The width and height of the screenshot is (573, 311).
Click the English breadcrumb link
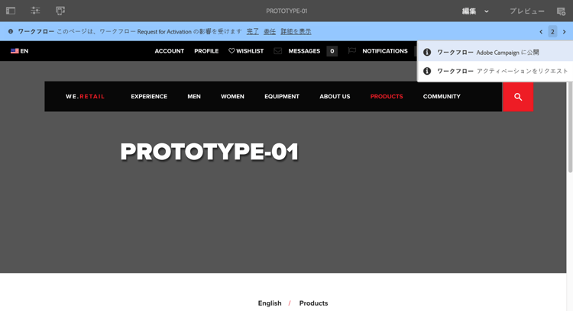[270, 303]
